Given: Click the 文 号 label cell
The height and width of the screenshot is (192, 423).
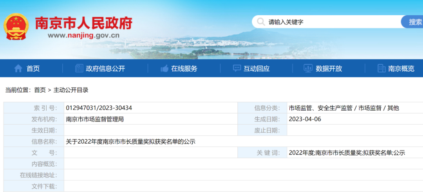Looking at the screenshot, I should [34, 153].
